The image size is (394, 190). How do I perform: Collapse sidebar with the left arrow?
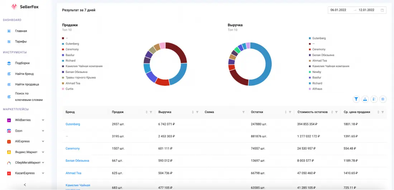coord(25,185)
